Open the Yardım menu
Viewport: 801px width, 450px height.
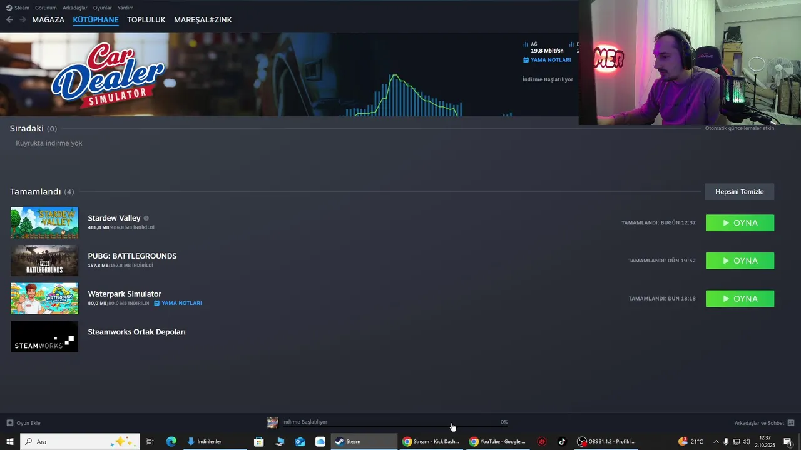[125, 7]
